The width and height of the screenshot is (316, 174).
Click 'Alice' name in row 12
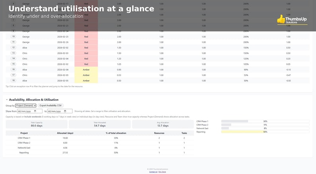coord(25,48)
